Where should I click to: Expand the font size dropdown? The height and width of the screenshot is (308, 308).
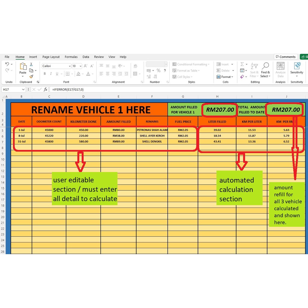80,66
